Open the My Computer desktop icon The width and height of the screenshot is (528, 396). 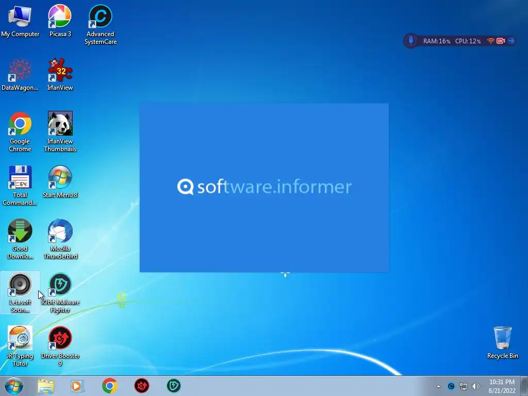[x=20, y=21]
